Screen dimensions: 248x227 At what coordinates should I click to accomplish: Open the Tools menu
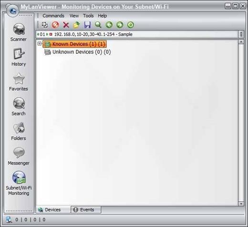point(88,16)
